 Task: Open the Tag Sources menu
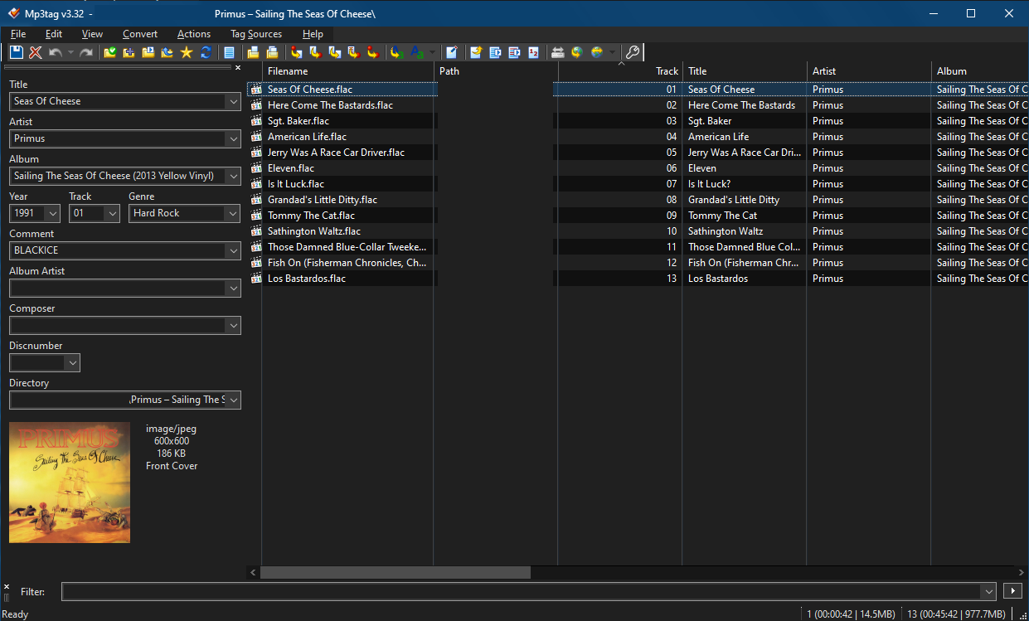[256, 34]
